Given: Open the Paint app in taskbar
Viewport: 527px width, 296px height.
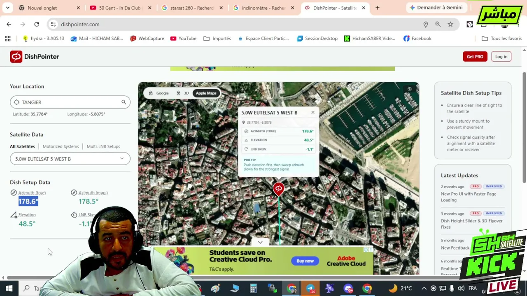Looking at the screenshot, I should pyautogui.click(x=215, y=288).
